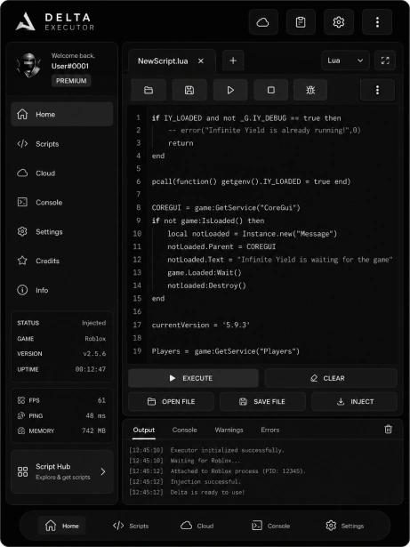This screenshot has height=547, width=410.
Task: Select the NewScript.lua tab
Action: [x=172, y=61]
